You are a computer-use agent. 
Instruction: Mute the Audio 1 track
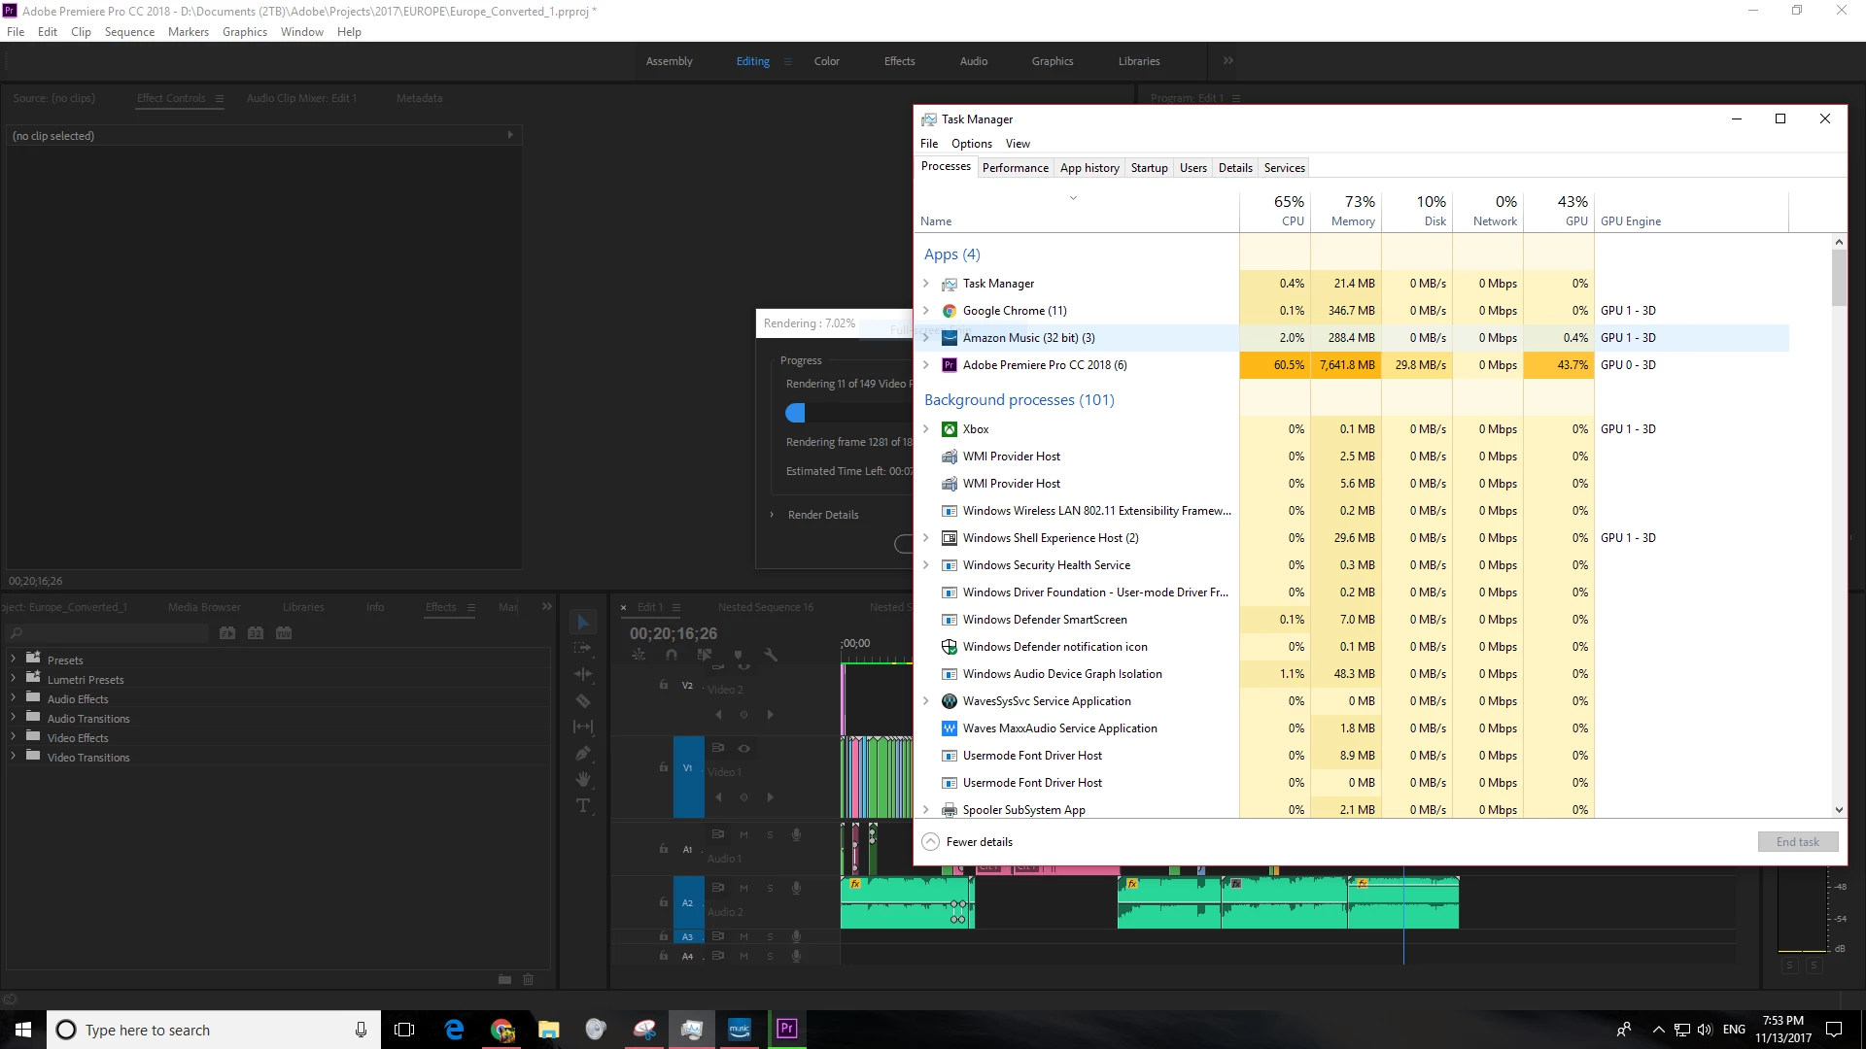743,834
